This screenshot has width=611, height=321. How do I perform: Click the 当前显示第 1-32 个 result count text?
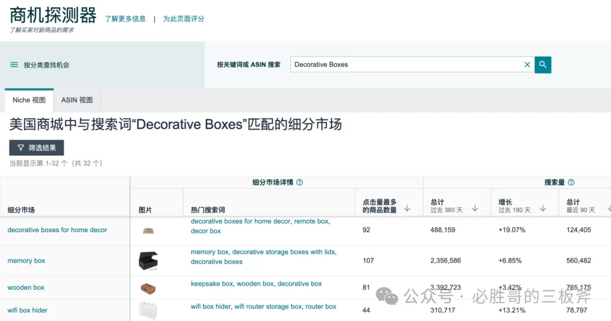coord(55,163)
